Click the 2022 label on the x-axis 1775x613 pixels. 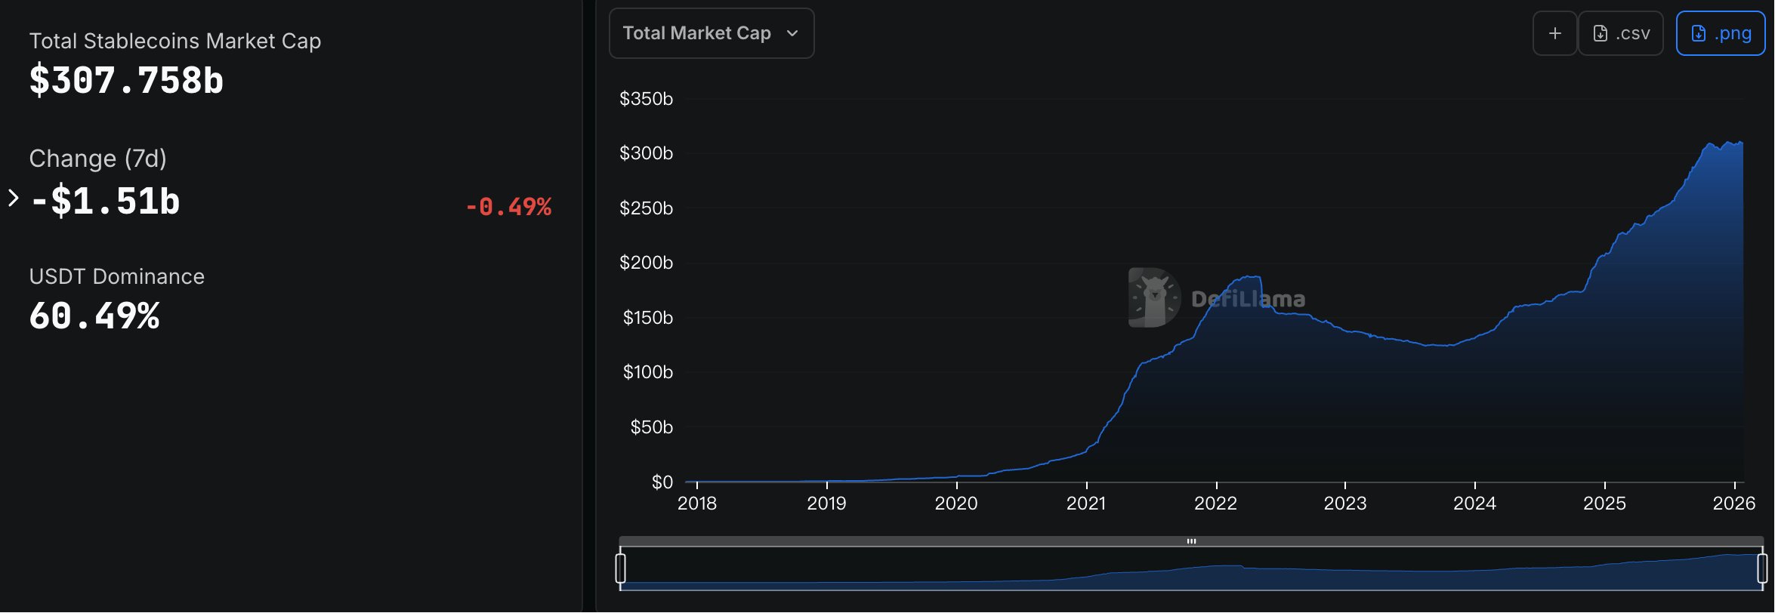coord(1215,504)
